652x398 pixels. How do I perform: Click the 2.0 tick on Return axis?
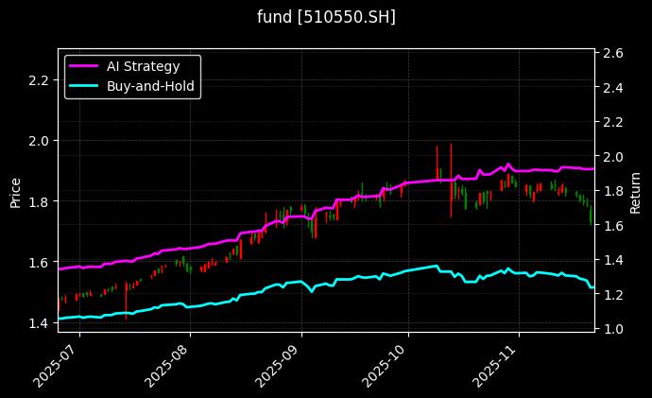click(612, 157)
